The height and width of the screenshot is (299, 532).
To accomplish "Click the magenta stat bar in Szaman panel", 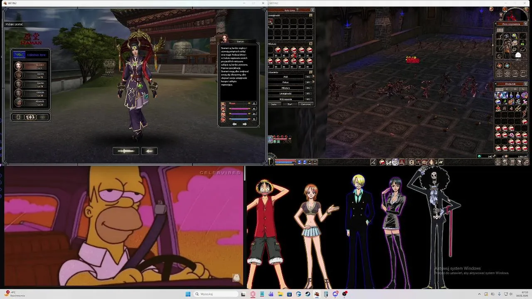I will pyautogui.click(x=240, y=108).
